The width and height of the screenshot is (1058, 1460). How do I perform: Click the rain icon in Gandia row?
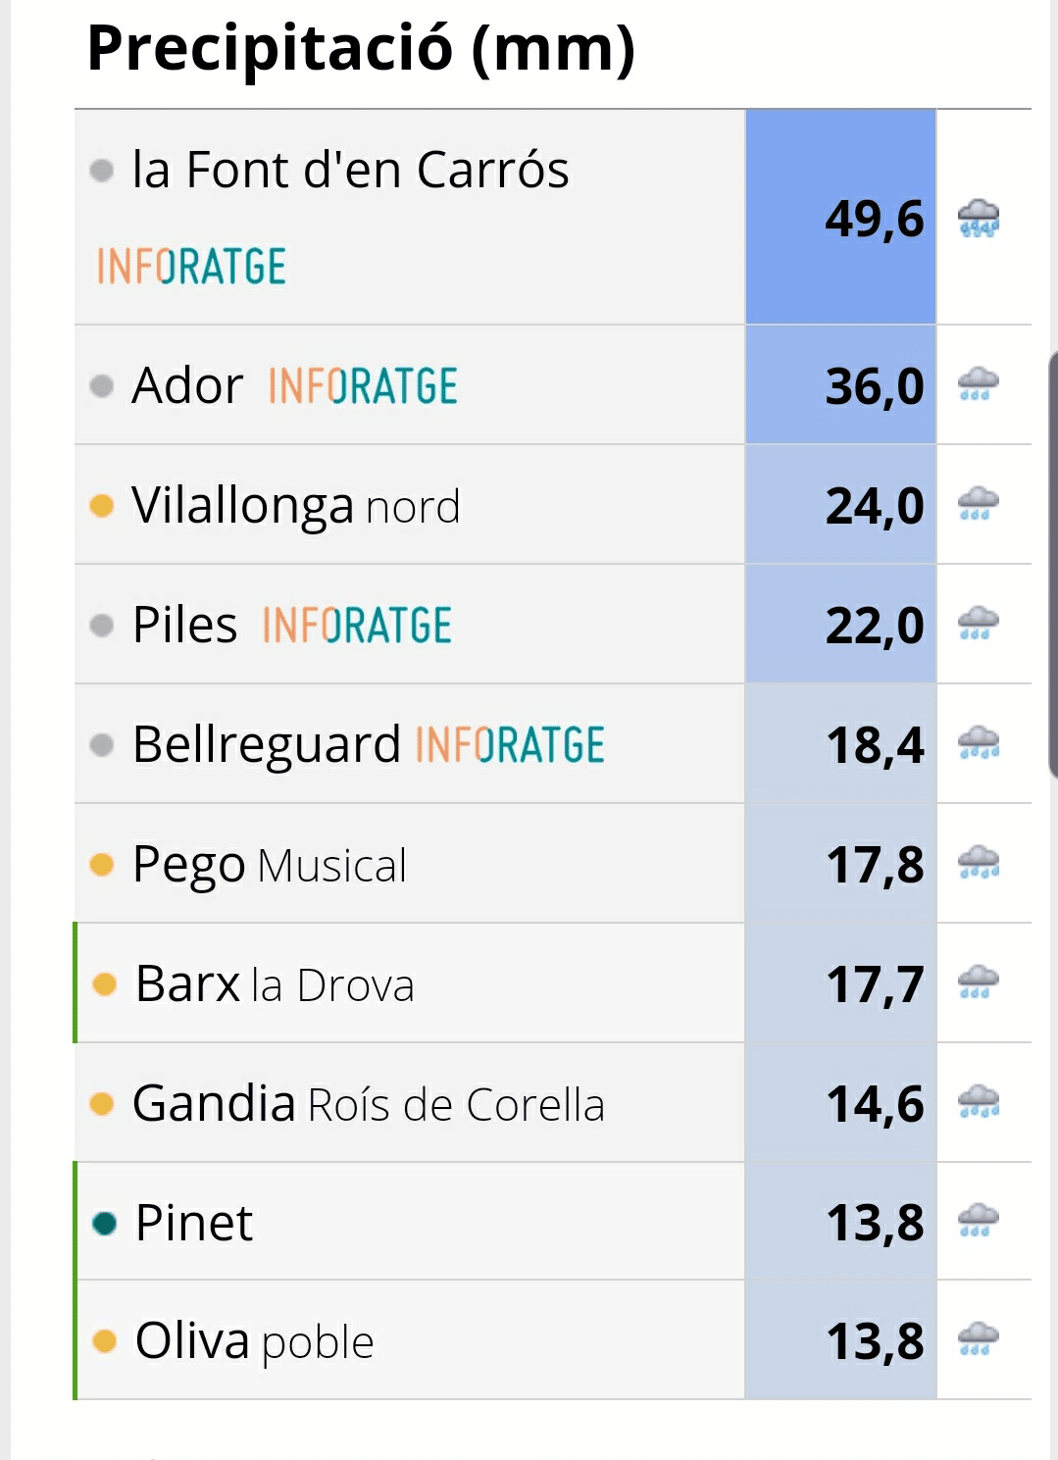978,1102
